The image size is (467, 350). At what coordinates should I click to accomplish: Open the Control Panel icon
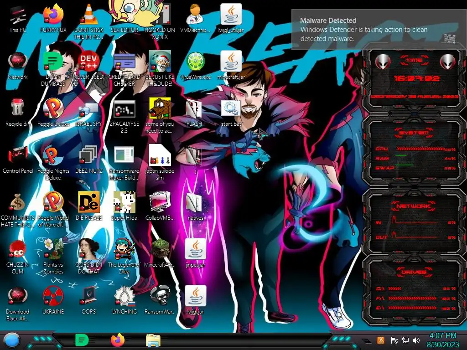click(18, 160)
